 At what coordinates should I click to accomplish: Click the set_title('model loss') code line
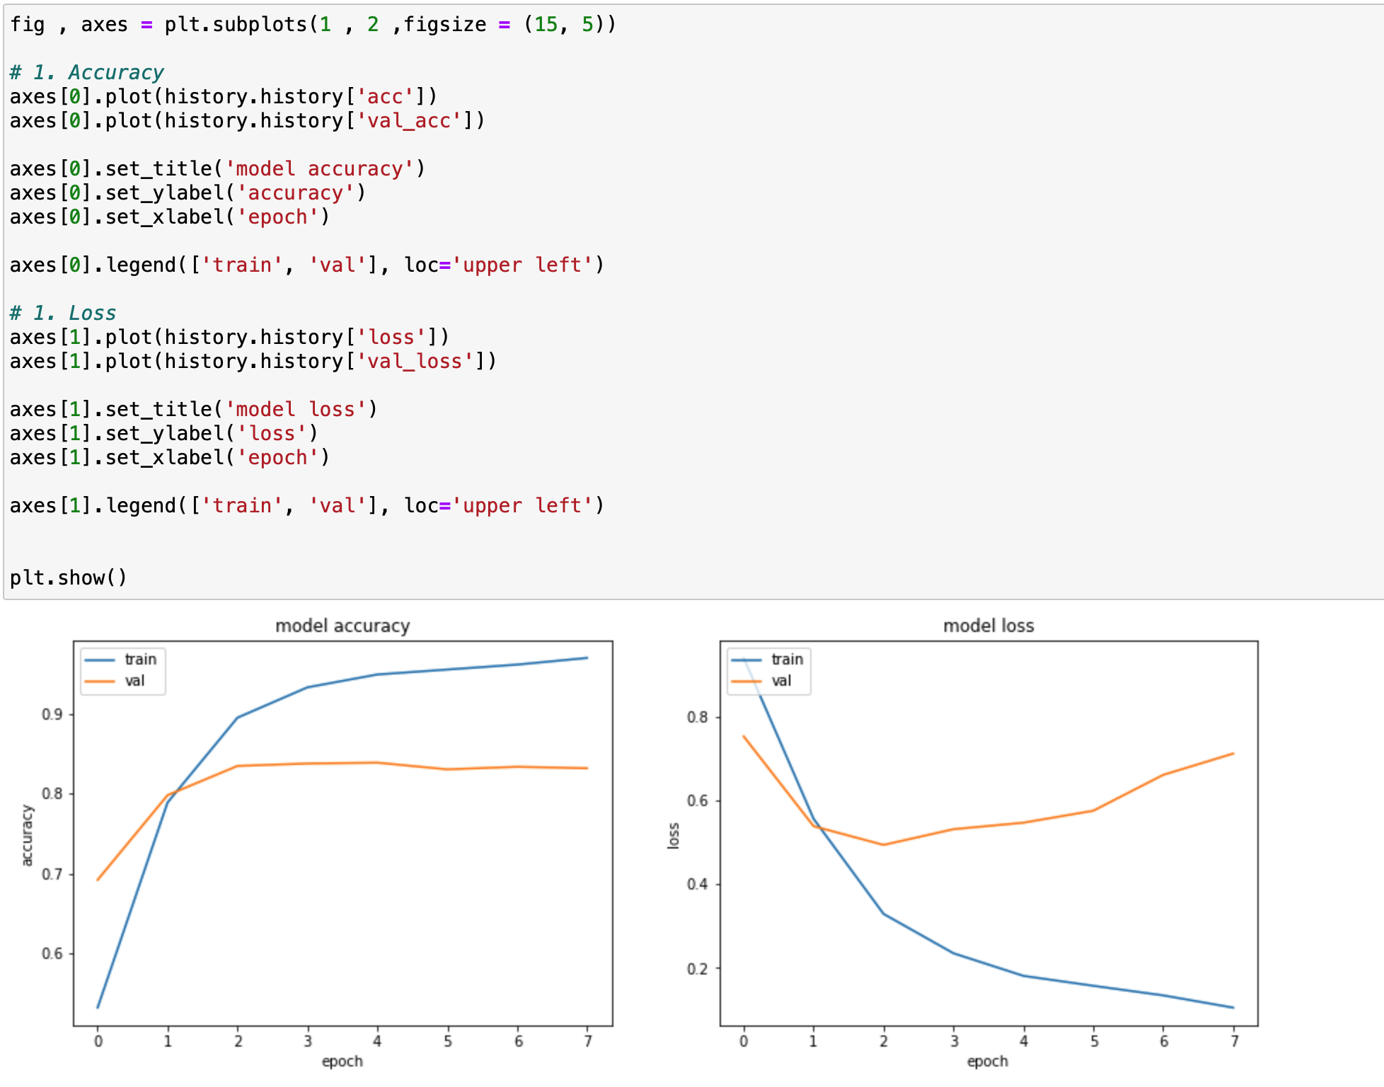tap(193, 409)
